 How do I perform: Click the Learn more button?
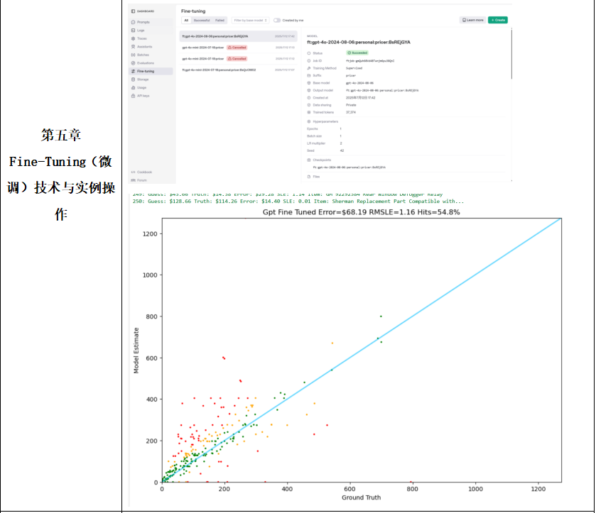[473, 20]
